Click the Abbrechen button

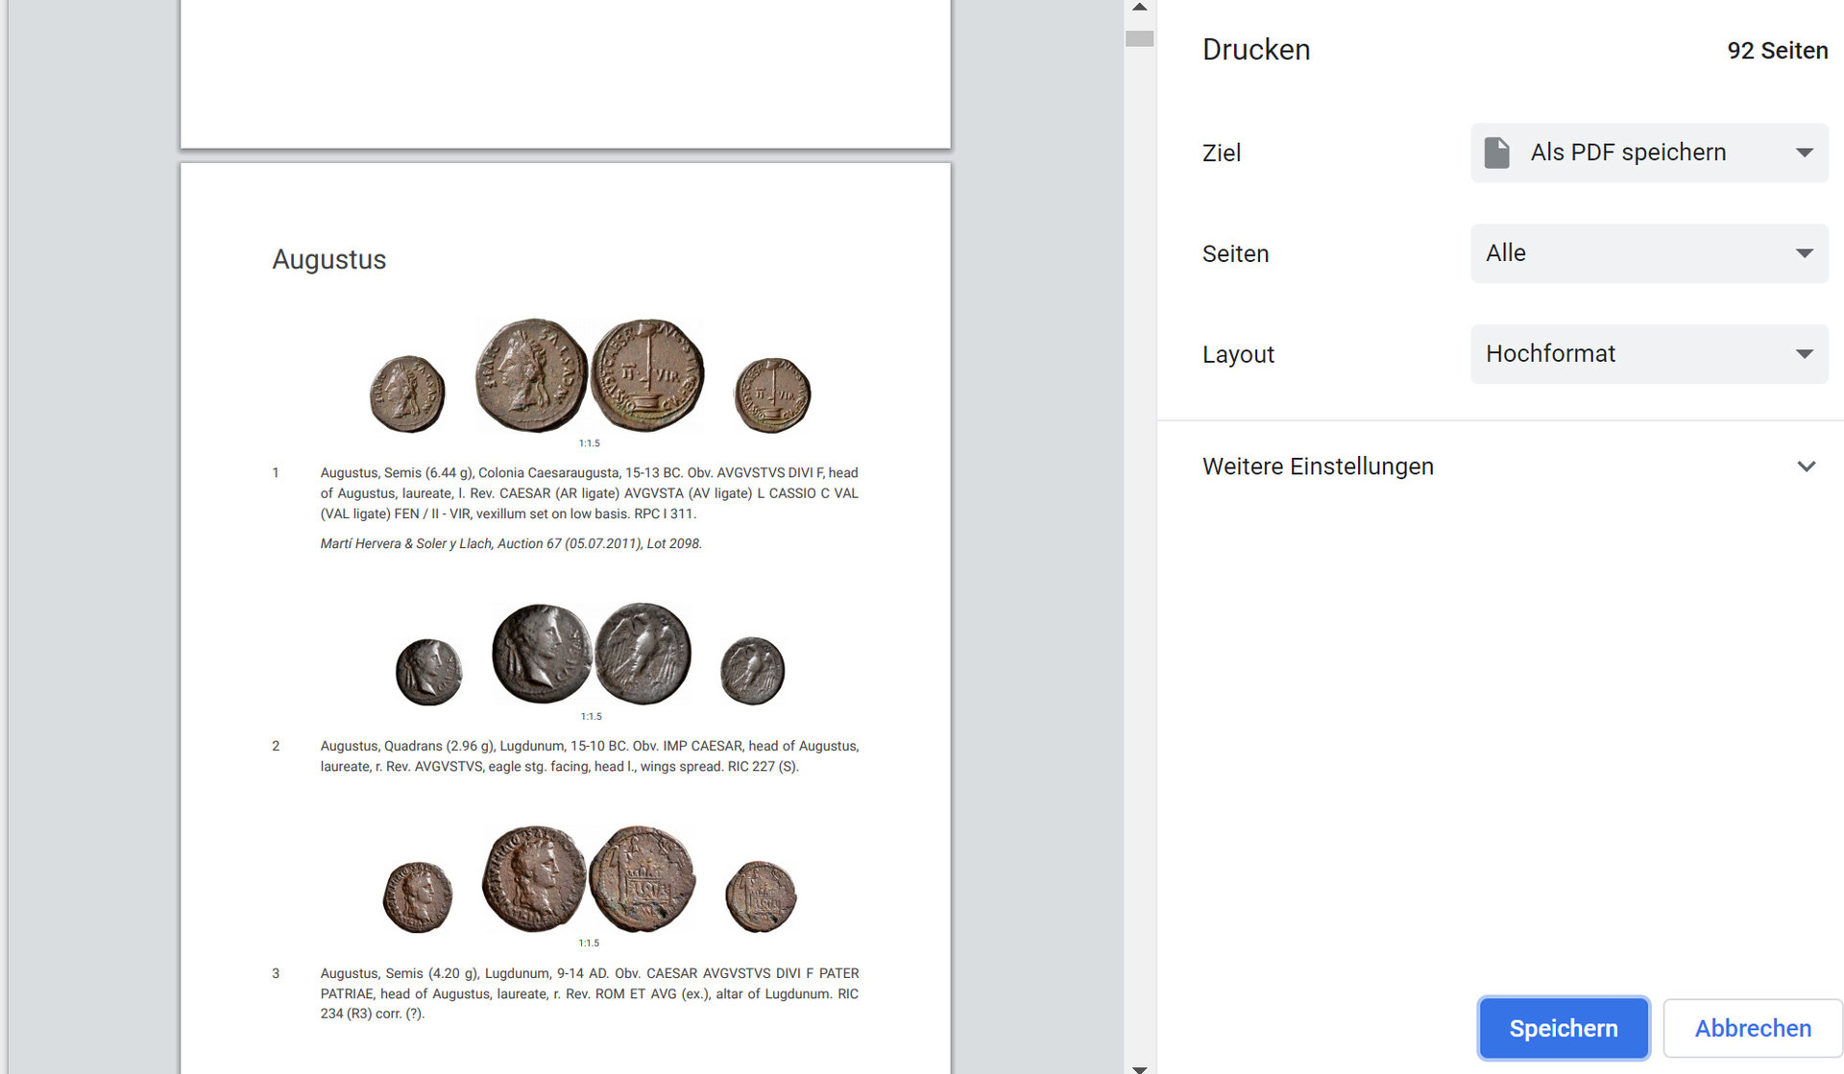coord(1752,1028)
